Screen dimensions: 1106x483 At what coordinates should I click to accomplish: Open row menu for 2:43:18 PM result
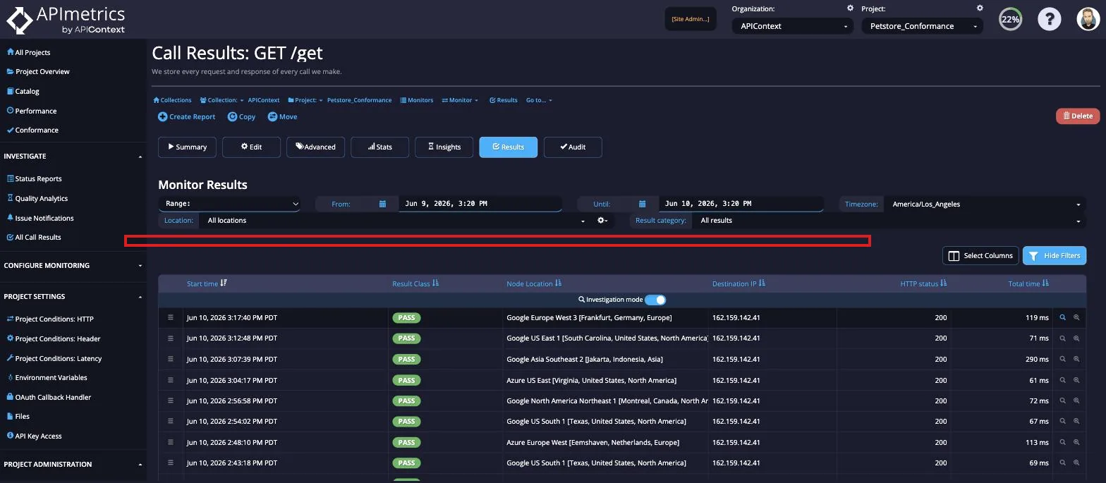pyautogui.click(x=170, y=463)
